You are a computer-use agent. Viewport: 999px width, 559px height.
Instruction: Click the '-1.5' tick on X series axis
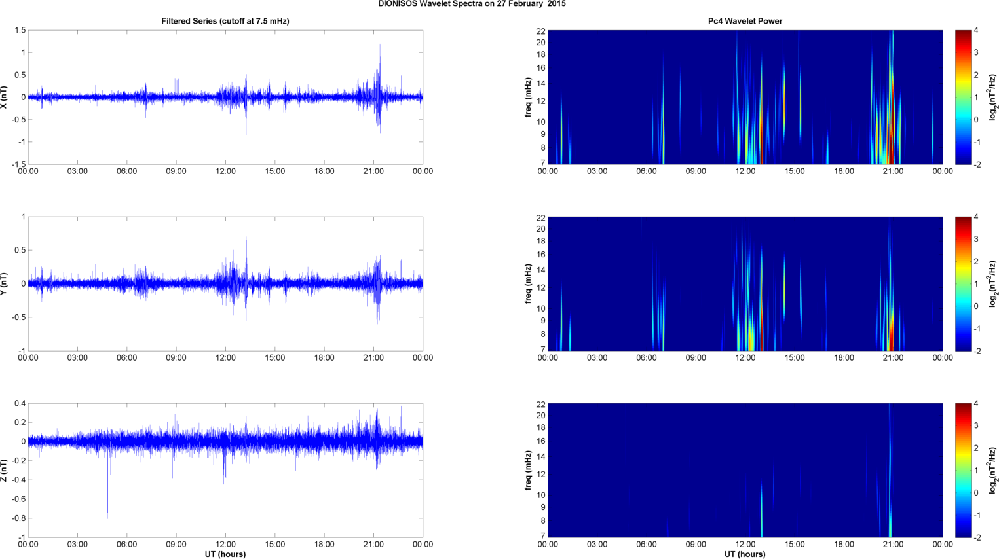point(18,164)
